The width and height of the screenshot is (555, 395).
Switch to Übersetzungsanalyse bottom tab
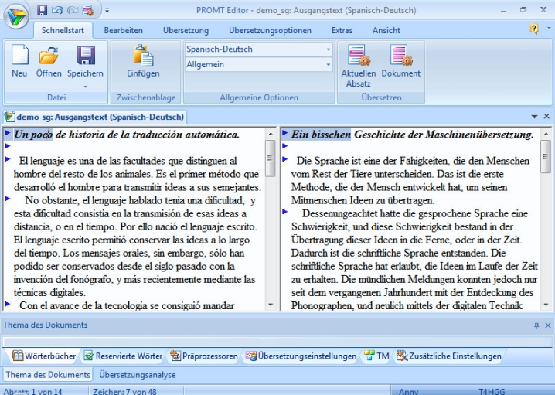tap(137, 375)
